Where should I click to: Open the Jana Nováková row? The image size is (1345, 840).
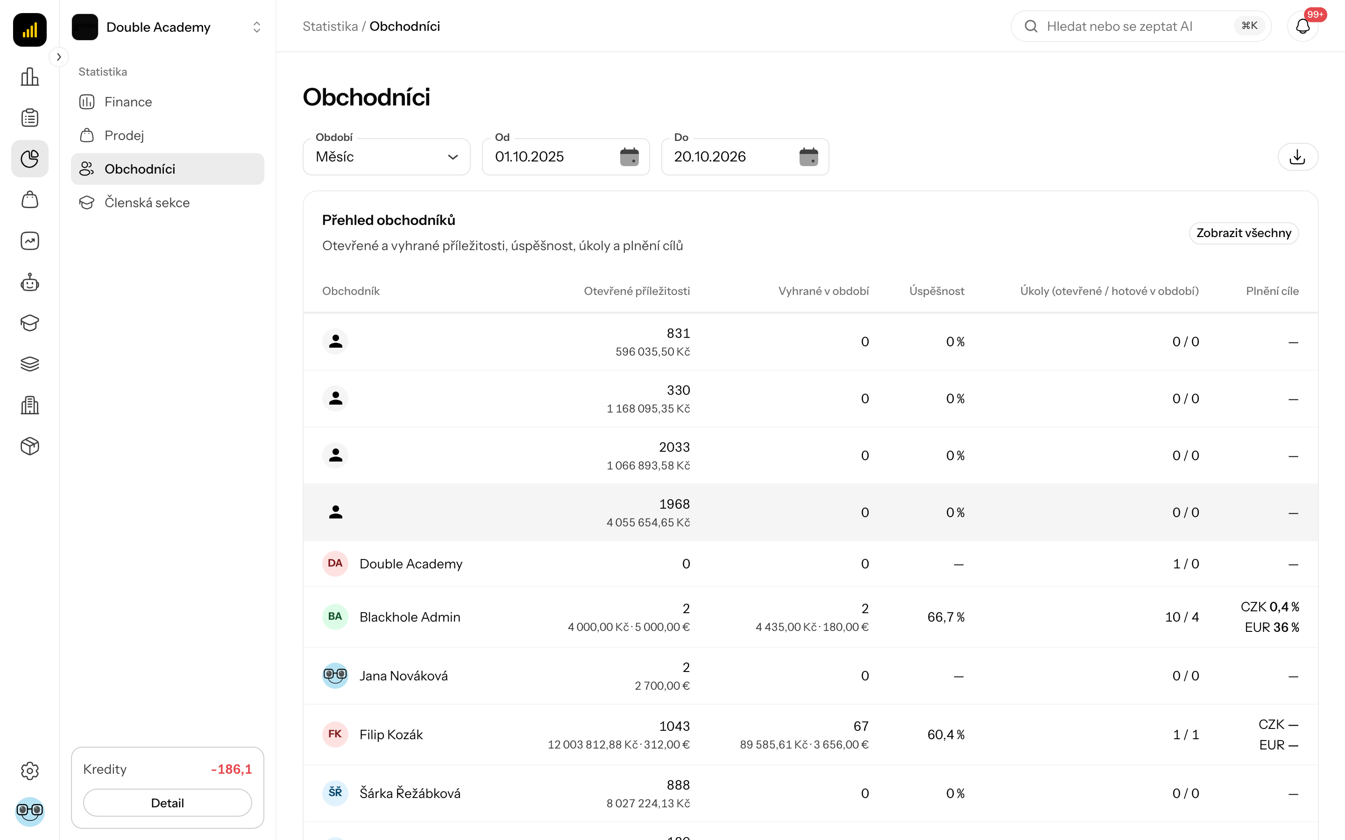pos(810,676)
